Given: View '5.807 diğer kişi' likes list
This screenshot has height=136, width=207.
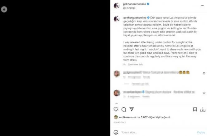Looking at the screenshot, I should pyautogui.click(x=150, y=117).
